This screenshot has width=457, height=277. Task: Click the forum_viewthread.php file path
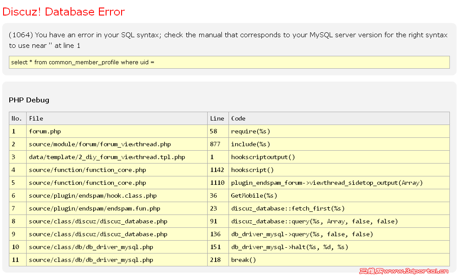[x=100, y=144]
